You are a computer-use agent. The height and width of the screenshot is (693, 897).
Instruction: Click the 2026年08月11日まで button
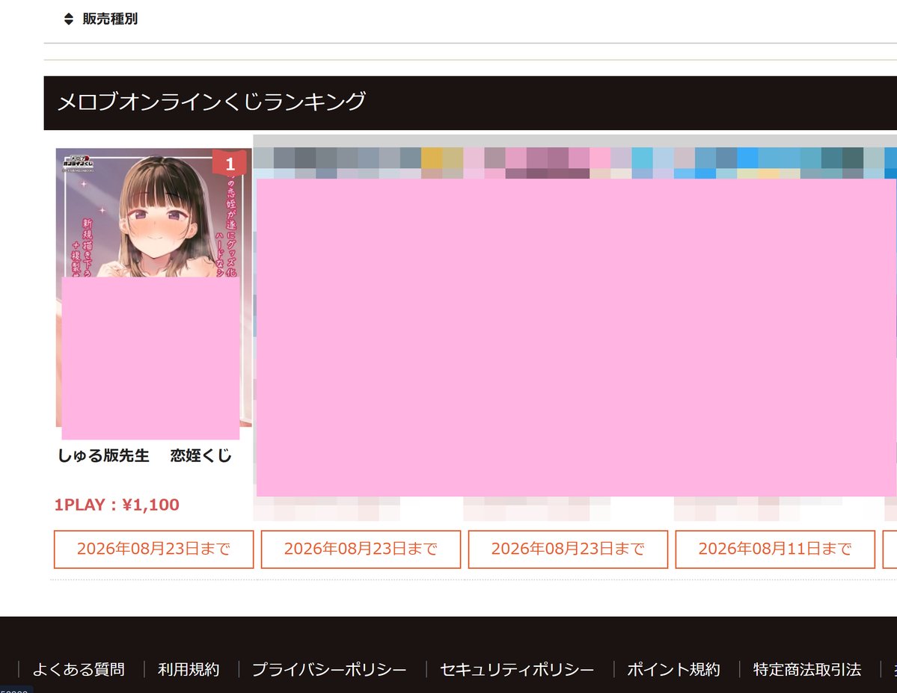pyautogui.click(x=775, y=549)
